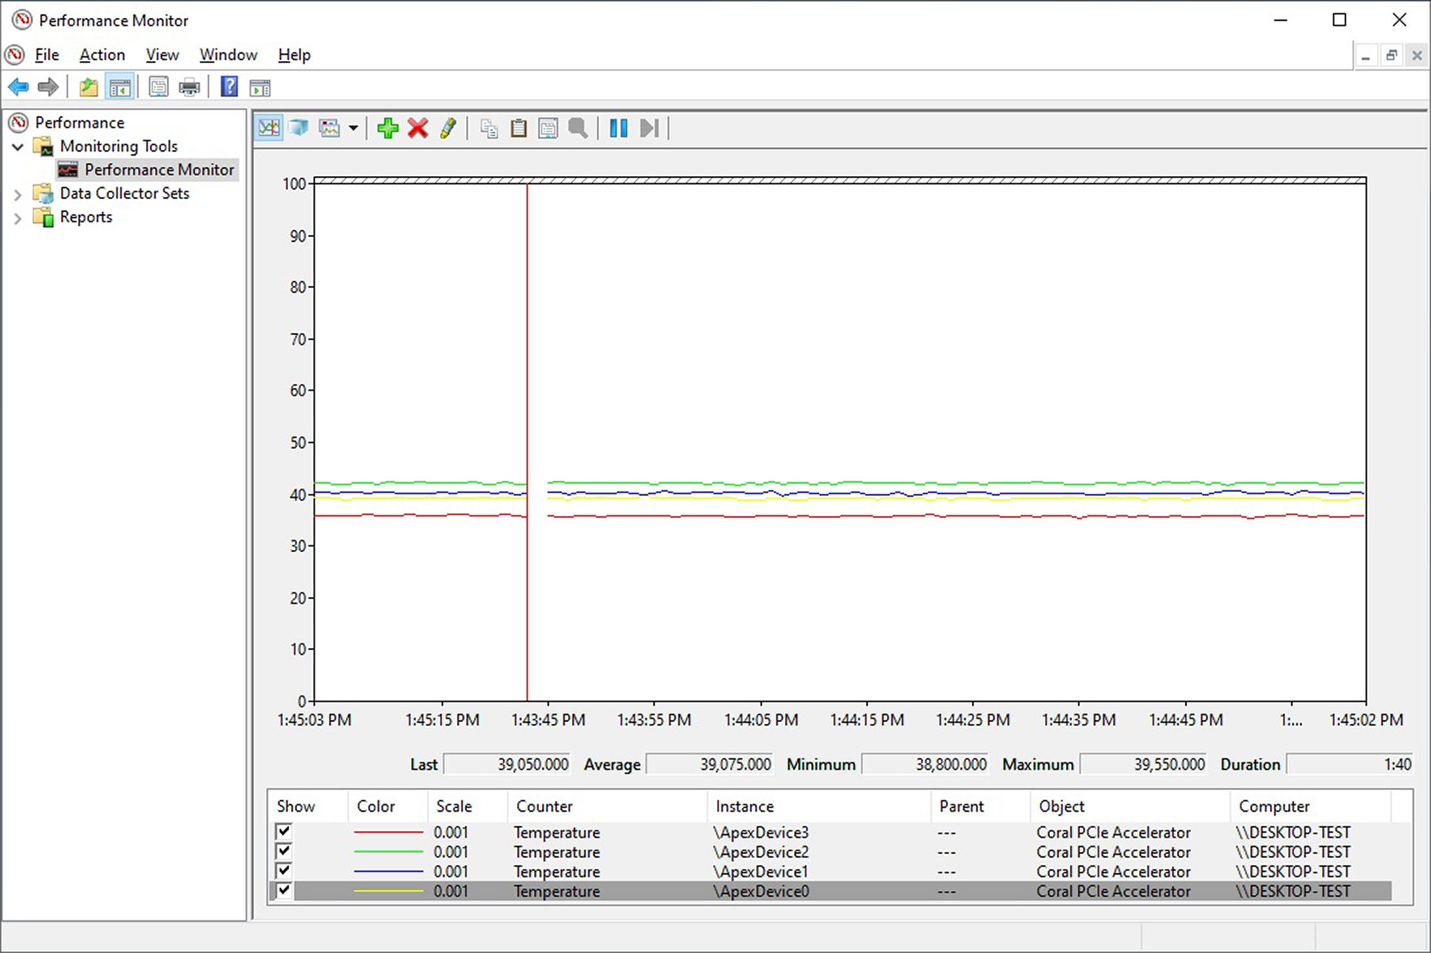Expand the Data Collector Sets node

18,194
